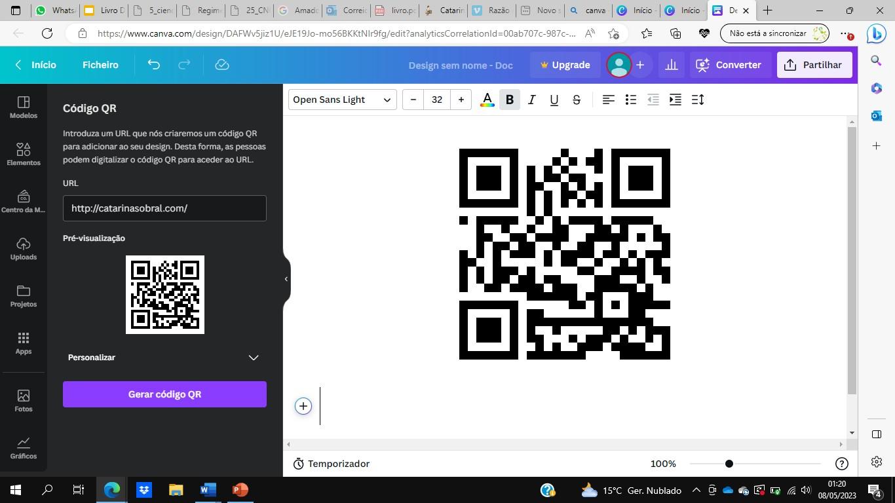Open a new browser tab
The width and height of the screenshot is (895, 503).
coord(767,10)
